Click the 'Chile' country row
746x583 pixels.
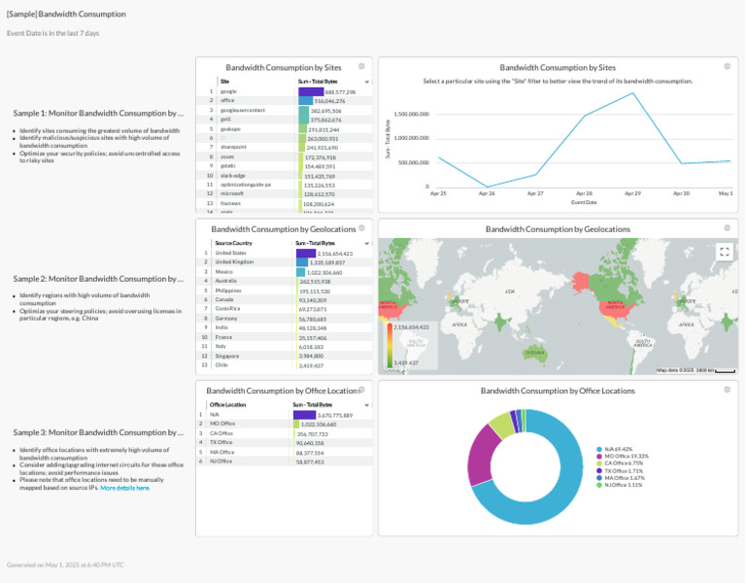[285, 365]
